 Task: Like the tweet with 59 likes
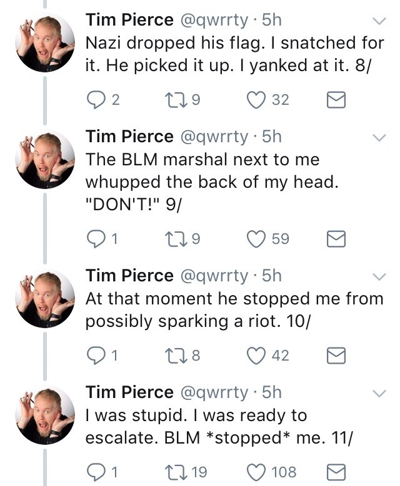tap(256, 238)
